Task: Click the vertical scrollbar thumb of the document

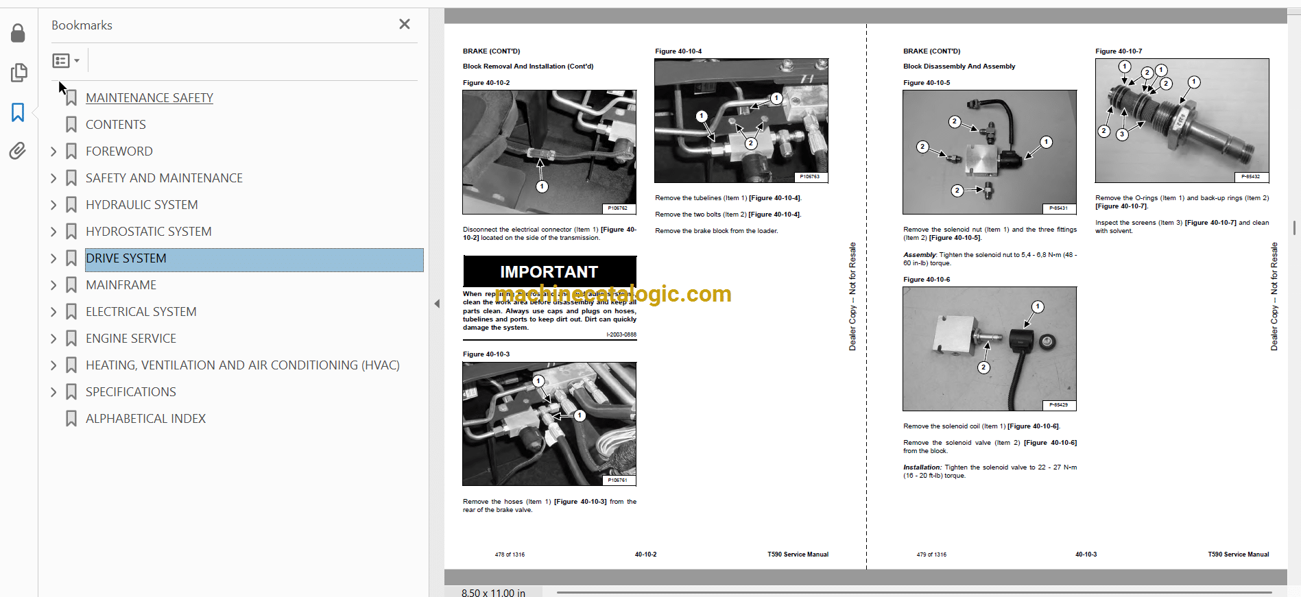Action: pos(1294,228)
